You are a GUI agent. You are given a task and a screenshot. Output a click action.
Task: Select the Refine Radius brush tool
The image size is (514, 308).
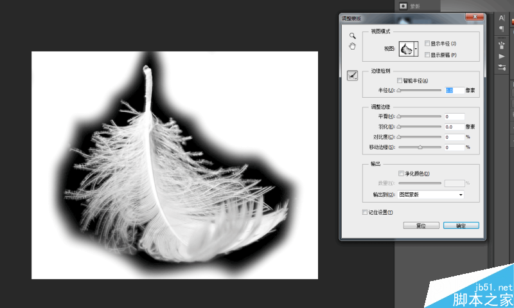click(352, 76)
